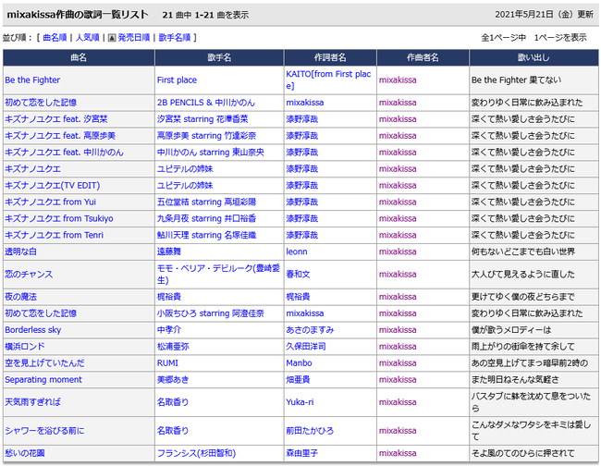Open the song Be the Fighter
This screenshot has width=601, height=466.
32,80
